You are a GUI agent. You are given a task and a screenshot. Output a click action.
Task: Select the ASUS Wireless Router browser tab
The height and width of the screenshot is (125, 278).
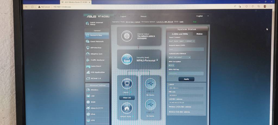[x=76, y=2]
